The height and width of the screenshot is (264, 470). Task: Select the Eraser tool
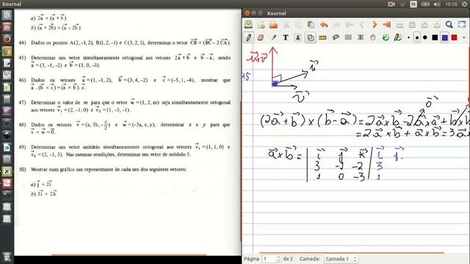pyautogui.click(x=261, y=37)
